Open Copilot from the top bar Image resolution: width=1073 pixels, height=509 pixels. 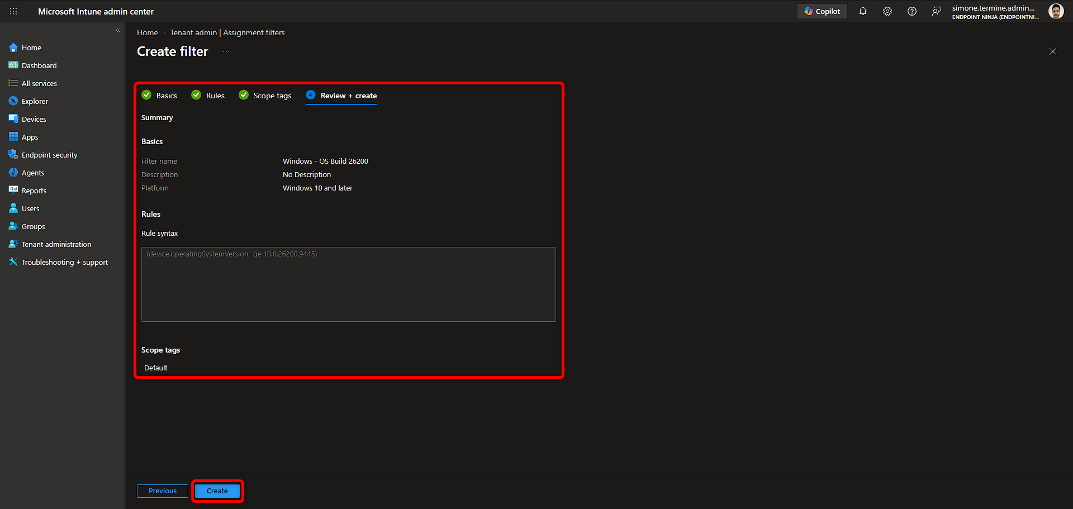click(x=822, y=11)
